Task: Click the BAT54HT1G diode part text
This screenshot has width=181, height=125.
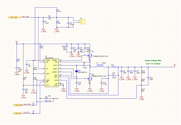Action: point(83,72)
